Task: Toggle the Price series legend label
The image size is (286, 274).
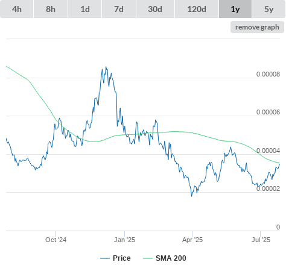Action: (x=122, y=258)
